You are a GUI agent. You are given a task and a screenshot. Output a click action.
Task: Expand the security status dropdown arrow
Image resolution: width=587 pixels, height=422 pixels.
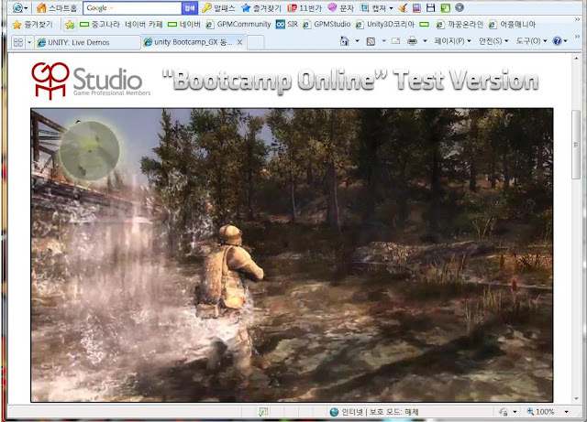pos(515,412)
